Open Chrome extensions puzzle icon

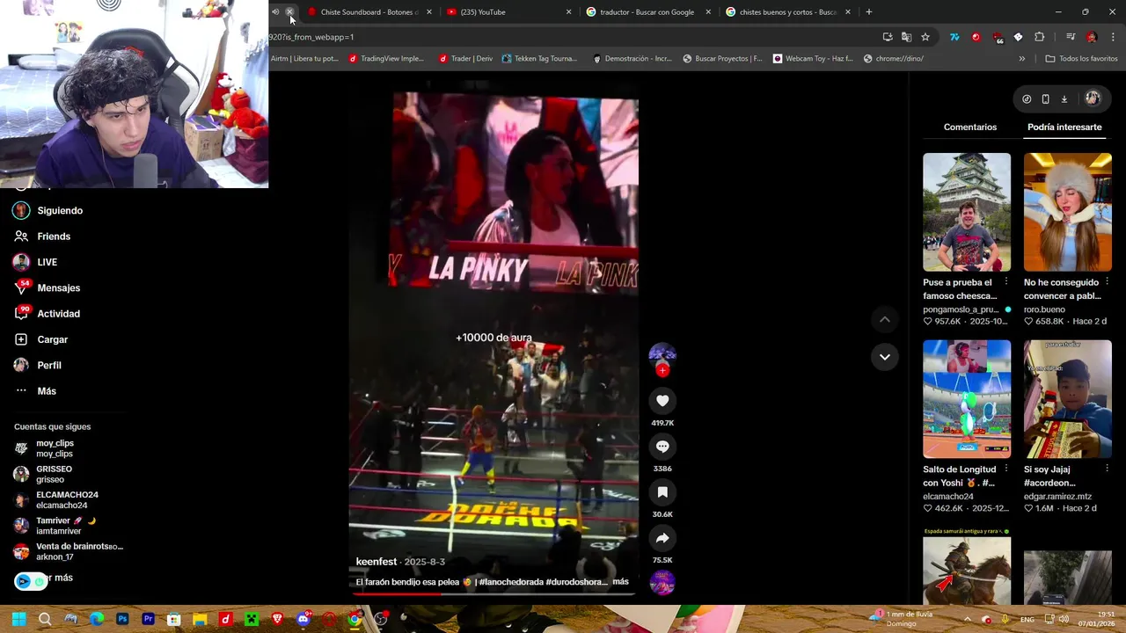coord(1040,37)
